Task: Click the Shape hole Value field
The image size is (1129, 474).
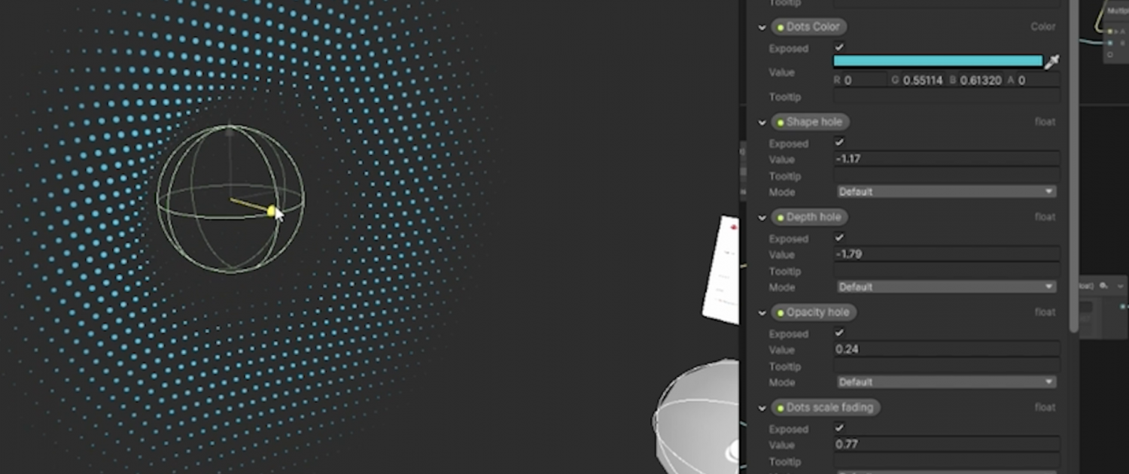Action: coord(946,160)
